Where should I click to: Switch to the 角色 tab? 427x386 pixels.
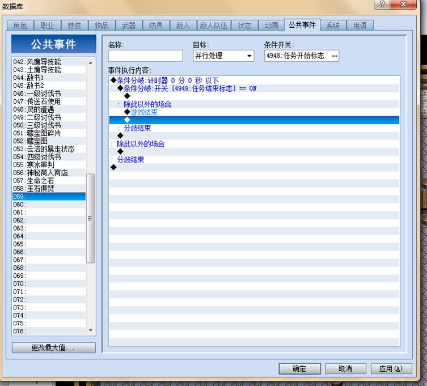(x=20, y=26)
